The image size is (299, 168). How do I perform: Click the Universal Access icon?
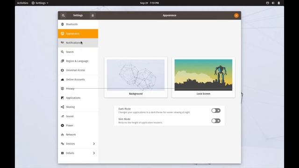[x=62, y=70]
